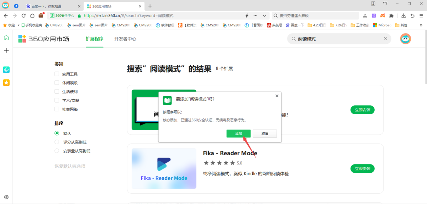The height and width of the screenshot is (204, 427).
Task: Close the 360应用市场 tab
Action: click(141, 6)
